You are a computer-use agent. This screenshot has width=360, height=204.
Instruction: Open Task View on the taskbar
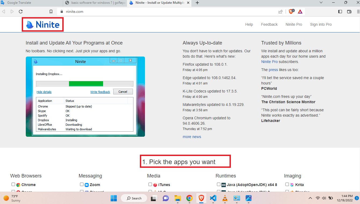(154, 198)
